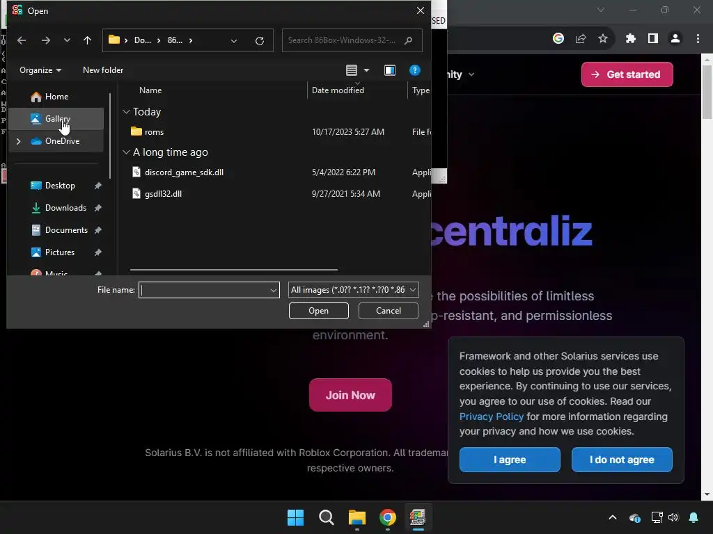The image size is (713, 534).
Task: Open the Organize menu
Action: pyautogui.click(x=40, y=70)
